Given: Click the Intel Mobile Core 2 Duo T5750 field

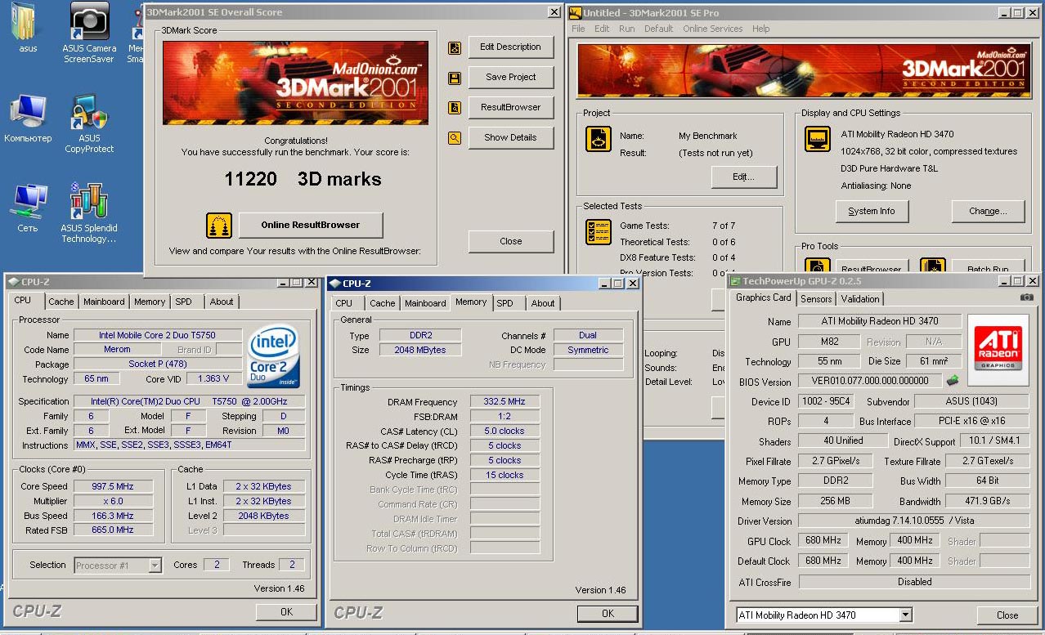Looking at the screenshot, I should 158,335.
